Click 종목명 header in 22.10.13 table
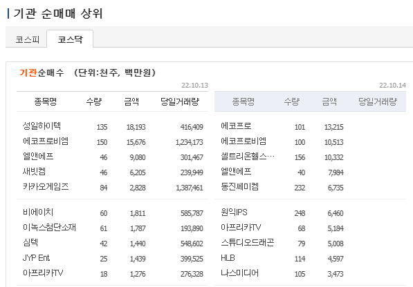 (x=45, y=101)
